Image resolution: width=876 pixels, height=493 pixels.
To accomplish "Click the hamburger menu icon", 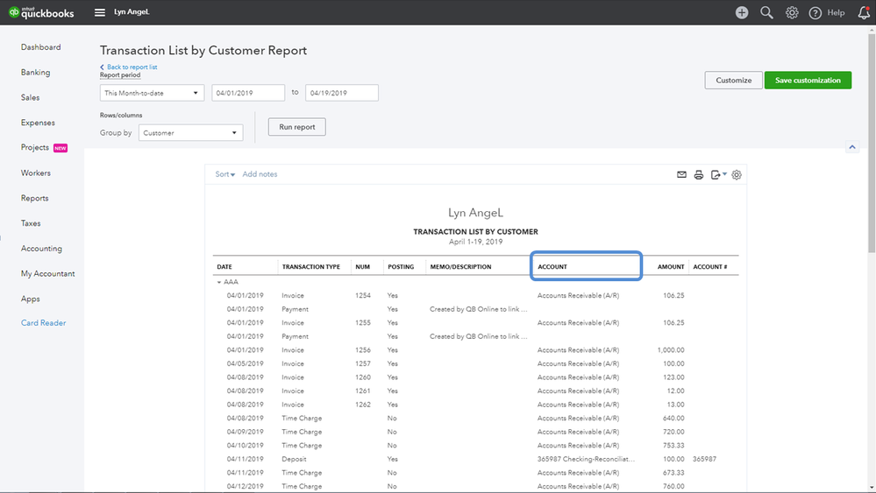I will [x=99, y=12].
